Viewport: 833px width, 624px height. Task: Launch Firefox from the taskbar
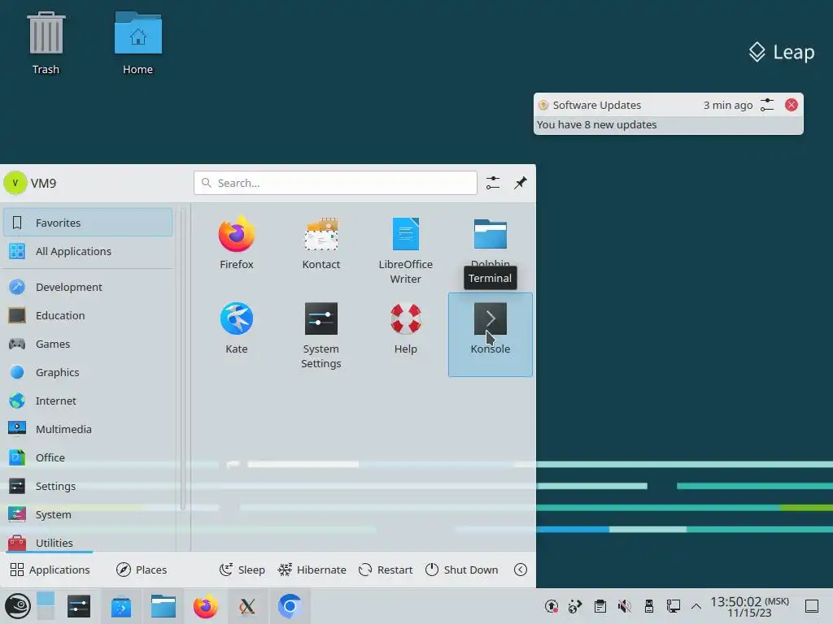point(205,606)
